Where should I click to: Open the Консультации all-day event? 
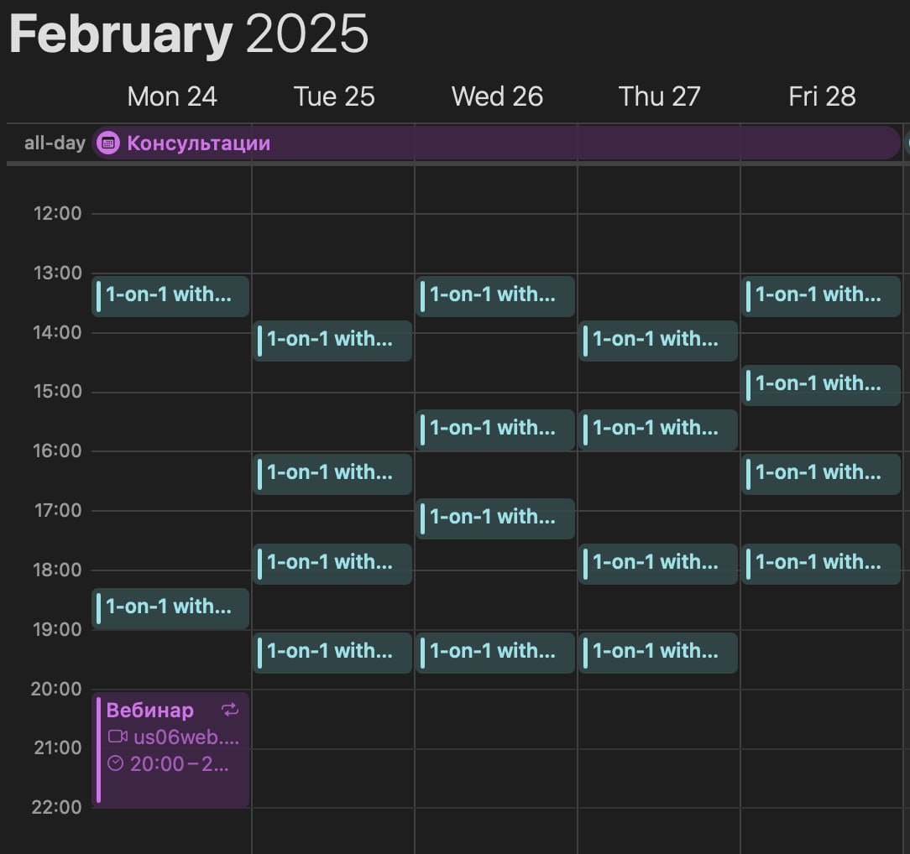(495, 143)
